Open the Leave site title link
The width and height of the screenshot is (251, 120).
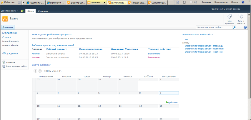[x=14, y=19]
